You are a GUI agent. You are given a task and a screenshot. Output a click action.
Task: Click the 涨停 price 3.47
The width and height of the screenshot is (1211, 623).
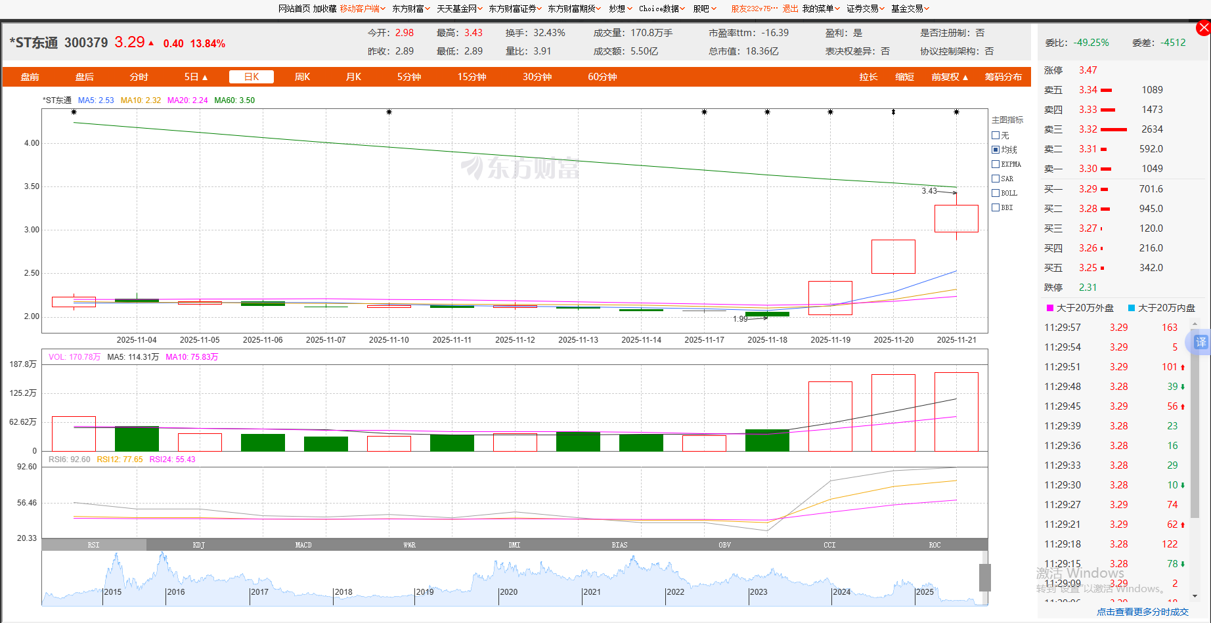tap(1088, 70)
